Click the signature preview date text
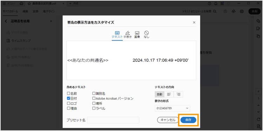 [161, 60]
